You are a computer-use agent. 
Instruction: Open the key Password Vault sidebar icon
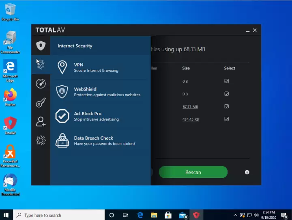click(x=41, y=103)
